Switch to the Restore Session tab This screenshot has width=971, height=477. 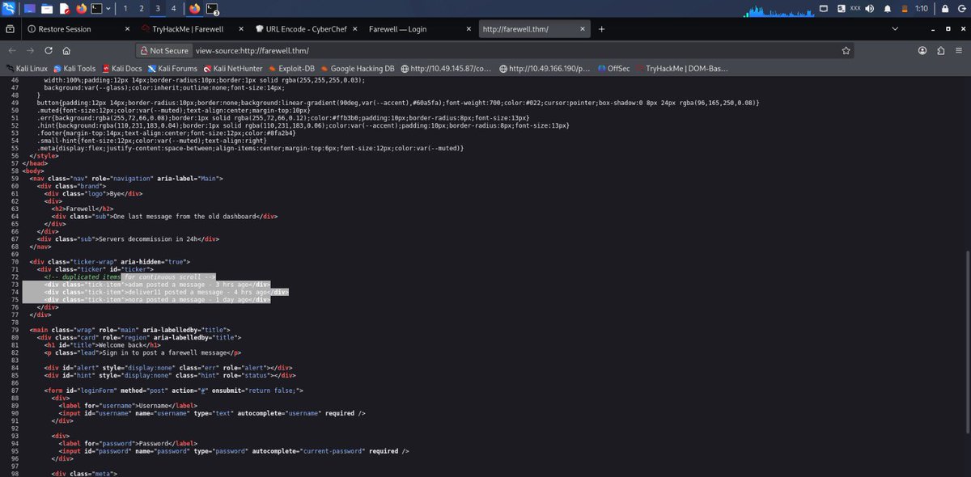pos(77,28)
